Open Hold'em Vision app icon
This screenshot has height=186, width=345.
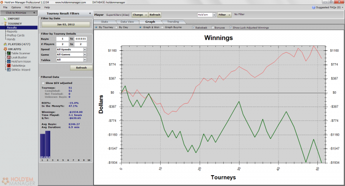click(x=9, y=62)
